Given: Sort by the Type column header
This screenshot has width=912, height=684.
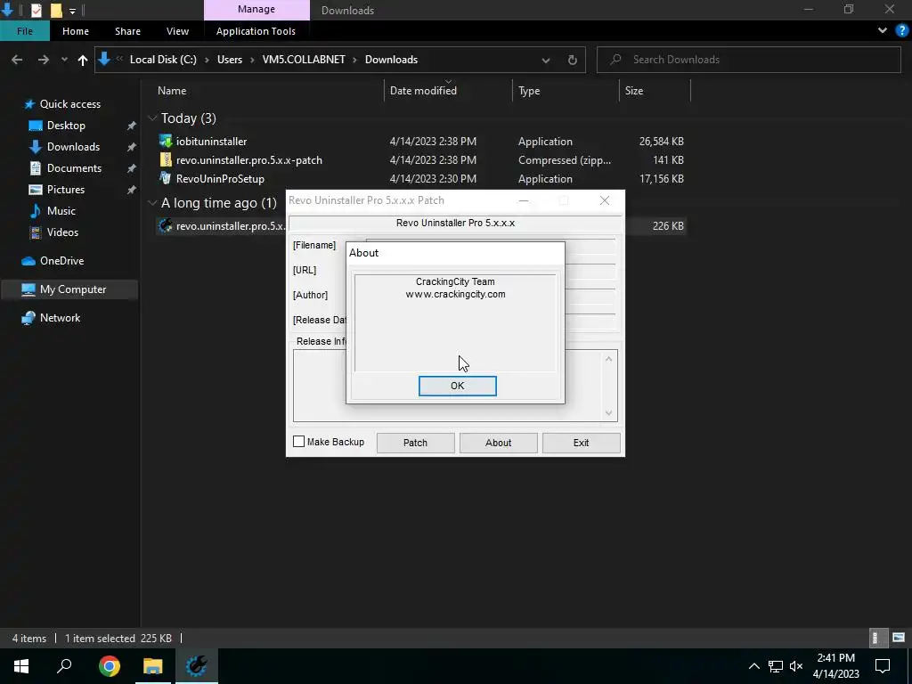Looking at the screenshot, I should (529, 91).
